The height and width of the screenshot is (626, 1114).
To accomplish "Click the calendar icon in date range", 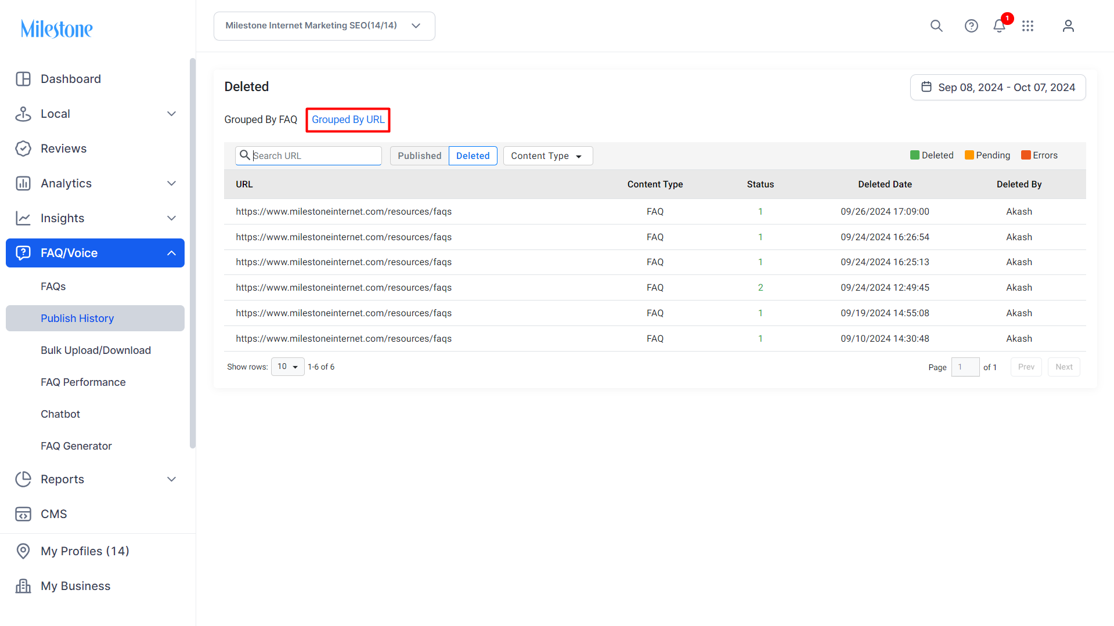I will click(x=926, y=87).
